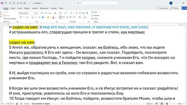Click the Numbering list icon
187x105 pixels.
pos(65,13)
